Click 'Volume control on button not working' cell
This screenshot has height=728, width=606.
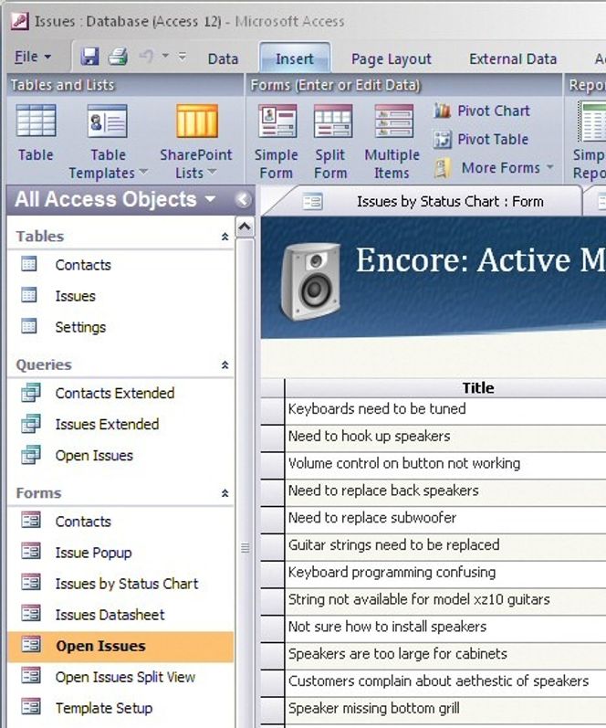(x=445, y=464)
